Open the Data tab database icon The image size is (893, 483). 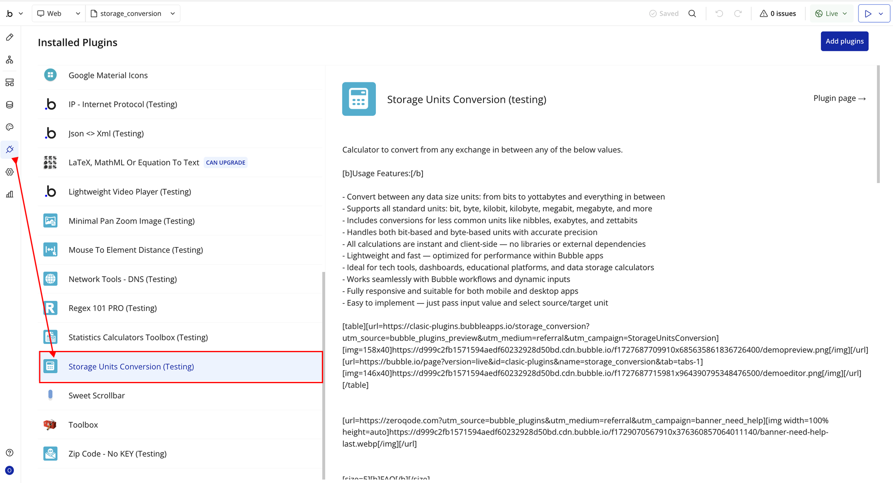click(x=10, y=105)
